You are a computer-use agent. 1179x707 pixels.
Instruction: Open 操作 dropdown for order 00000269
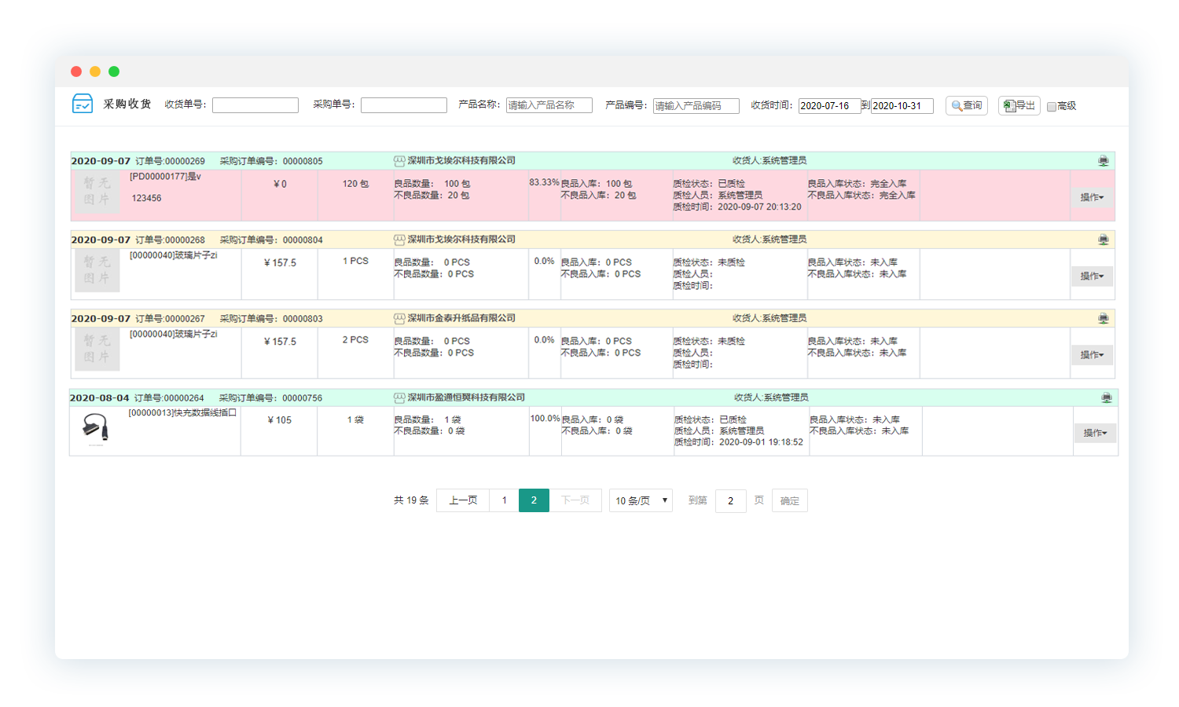pos(1092,197)
